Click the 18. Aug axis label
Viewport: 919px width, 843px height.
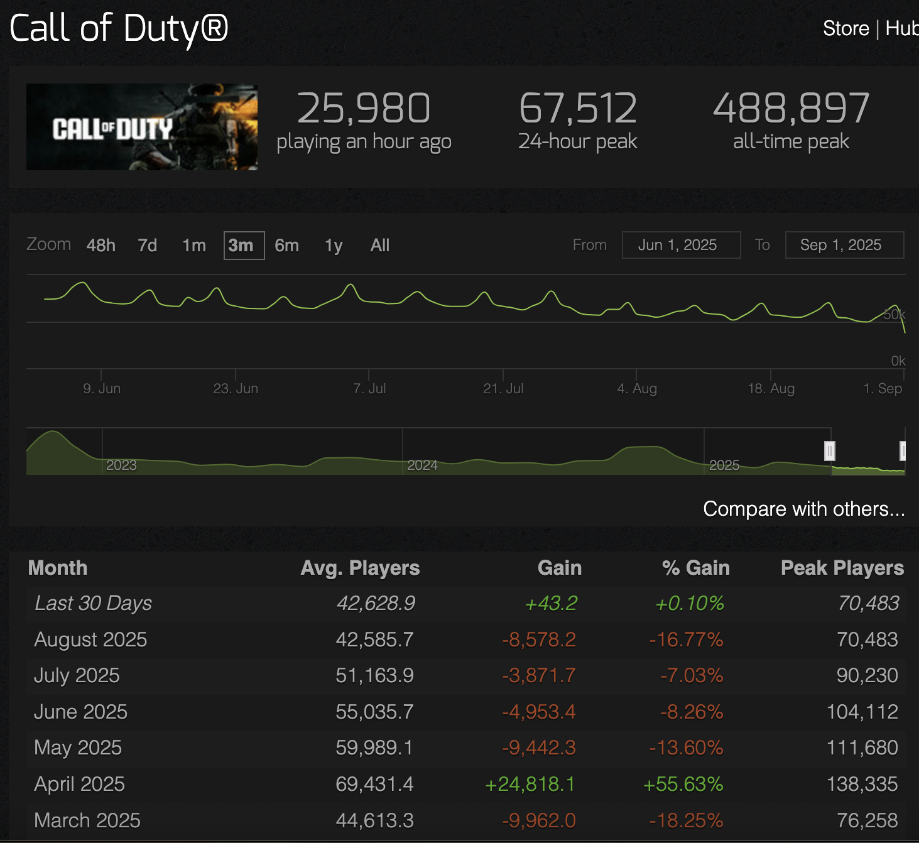point(771,388)
